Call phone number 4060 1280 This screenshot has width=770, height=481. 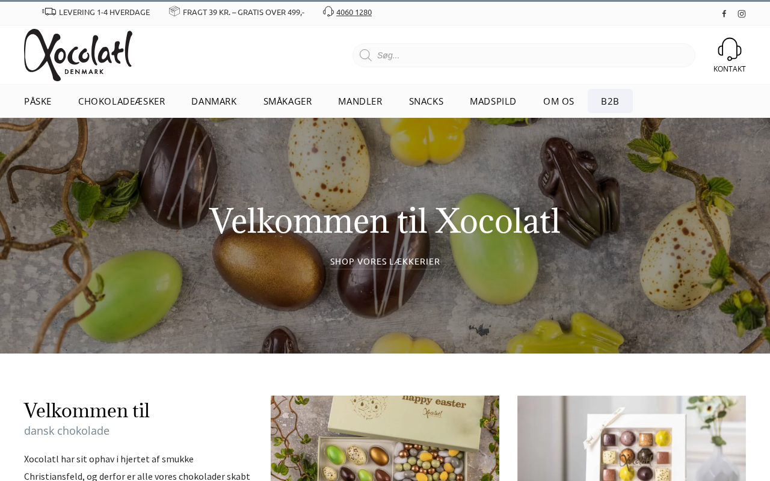(x=354, y=12)
